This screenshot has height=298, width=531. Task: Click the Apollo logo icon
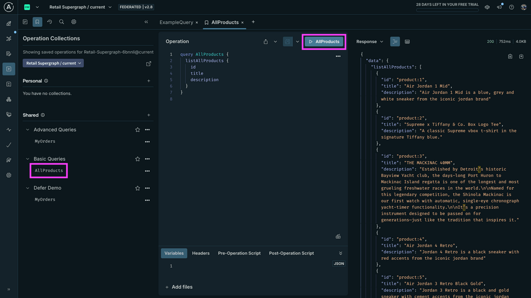click(8, 7)
